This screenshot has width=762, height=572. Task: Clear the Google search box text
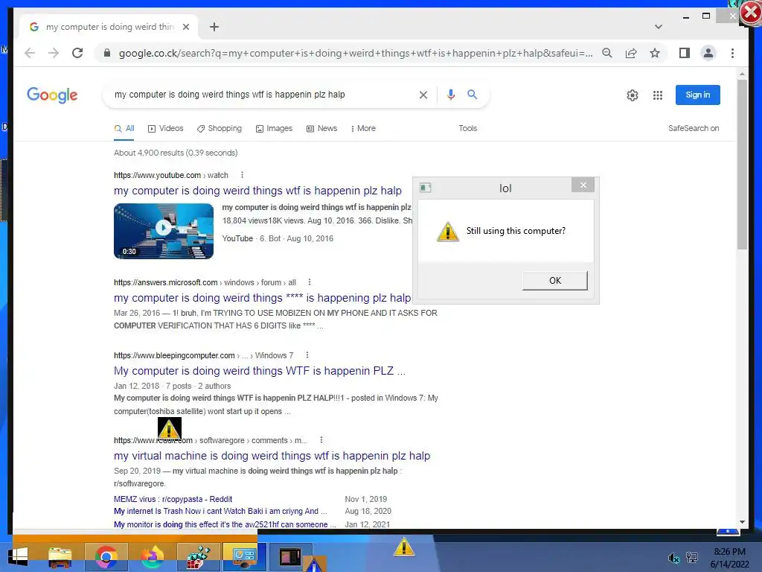[x=423, y=95]
